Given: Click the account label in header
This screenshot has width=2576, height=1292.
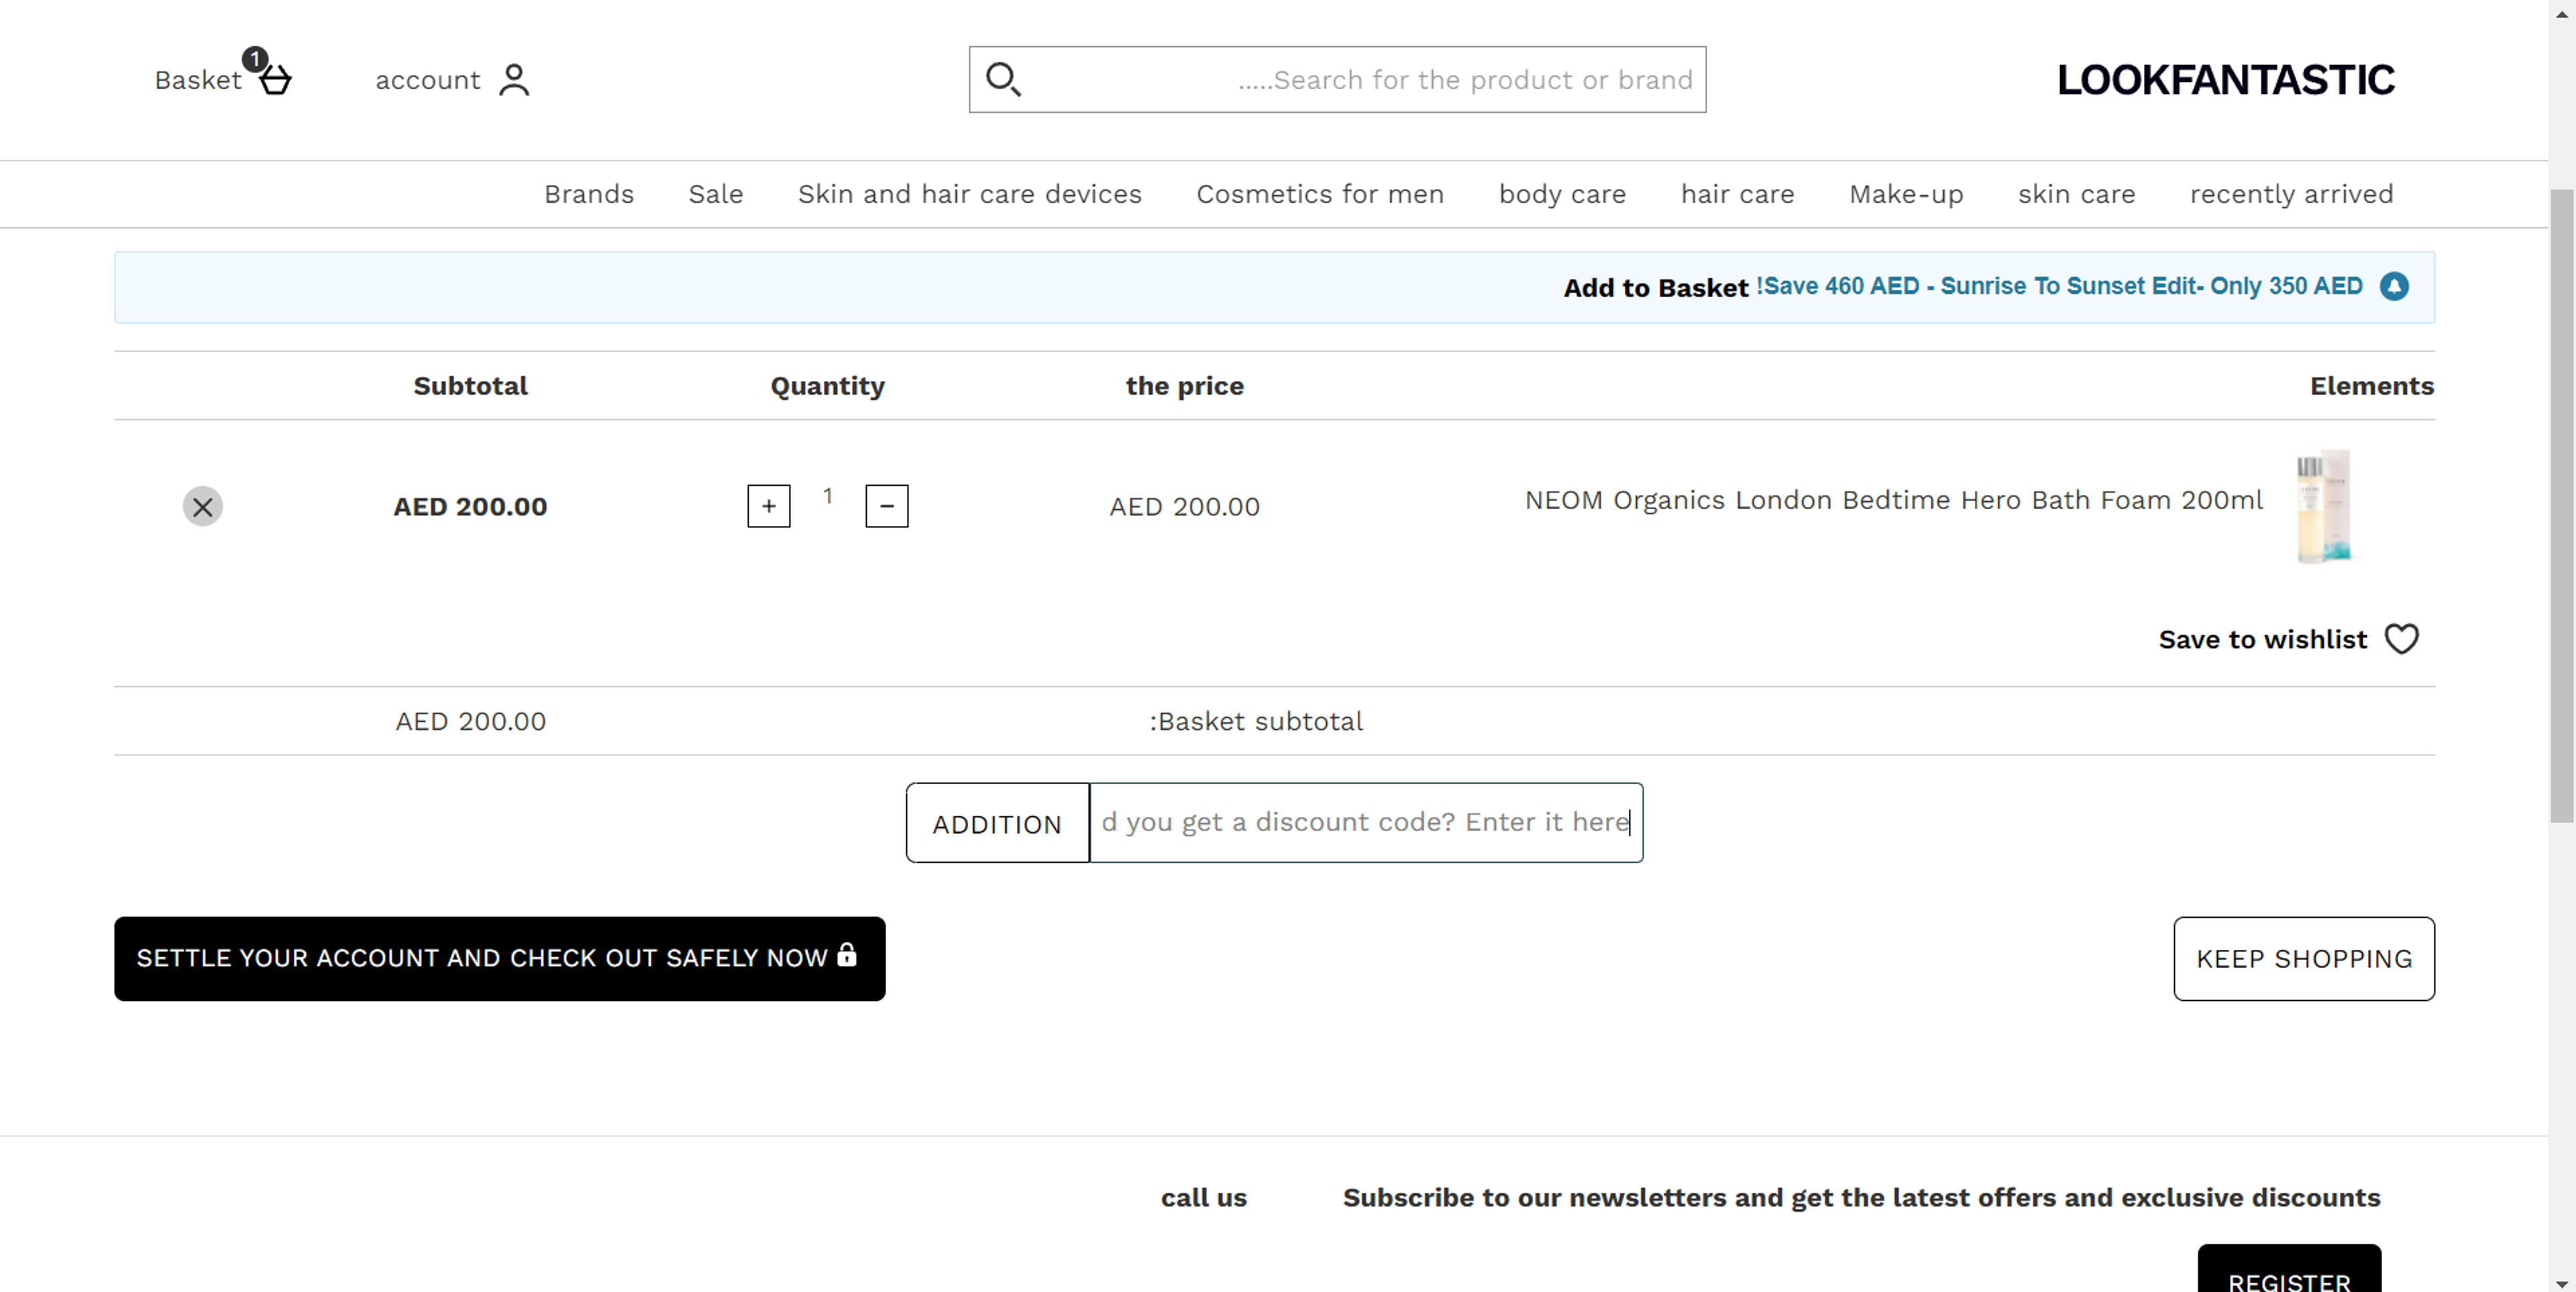Looking at the screenshot, I should click(x=428, y=80).
